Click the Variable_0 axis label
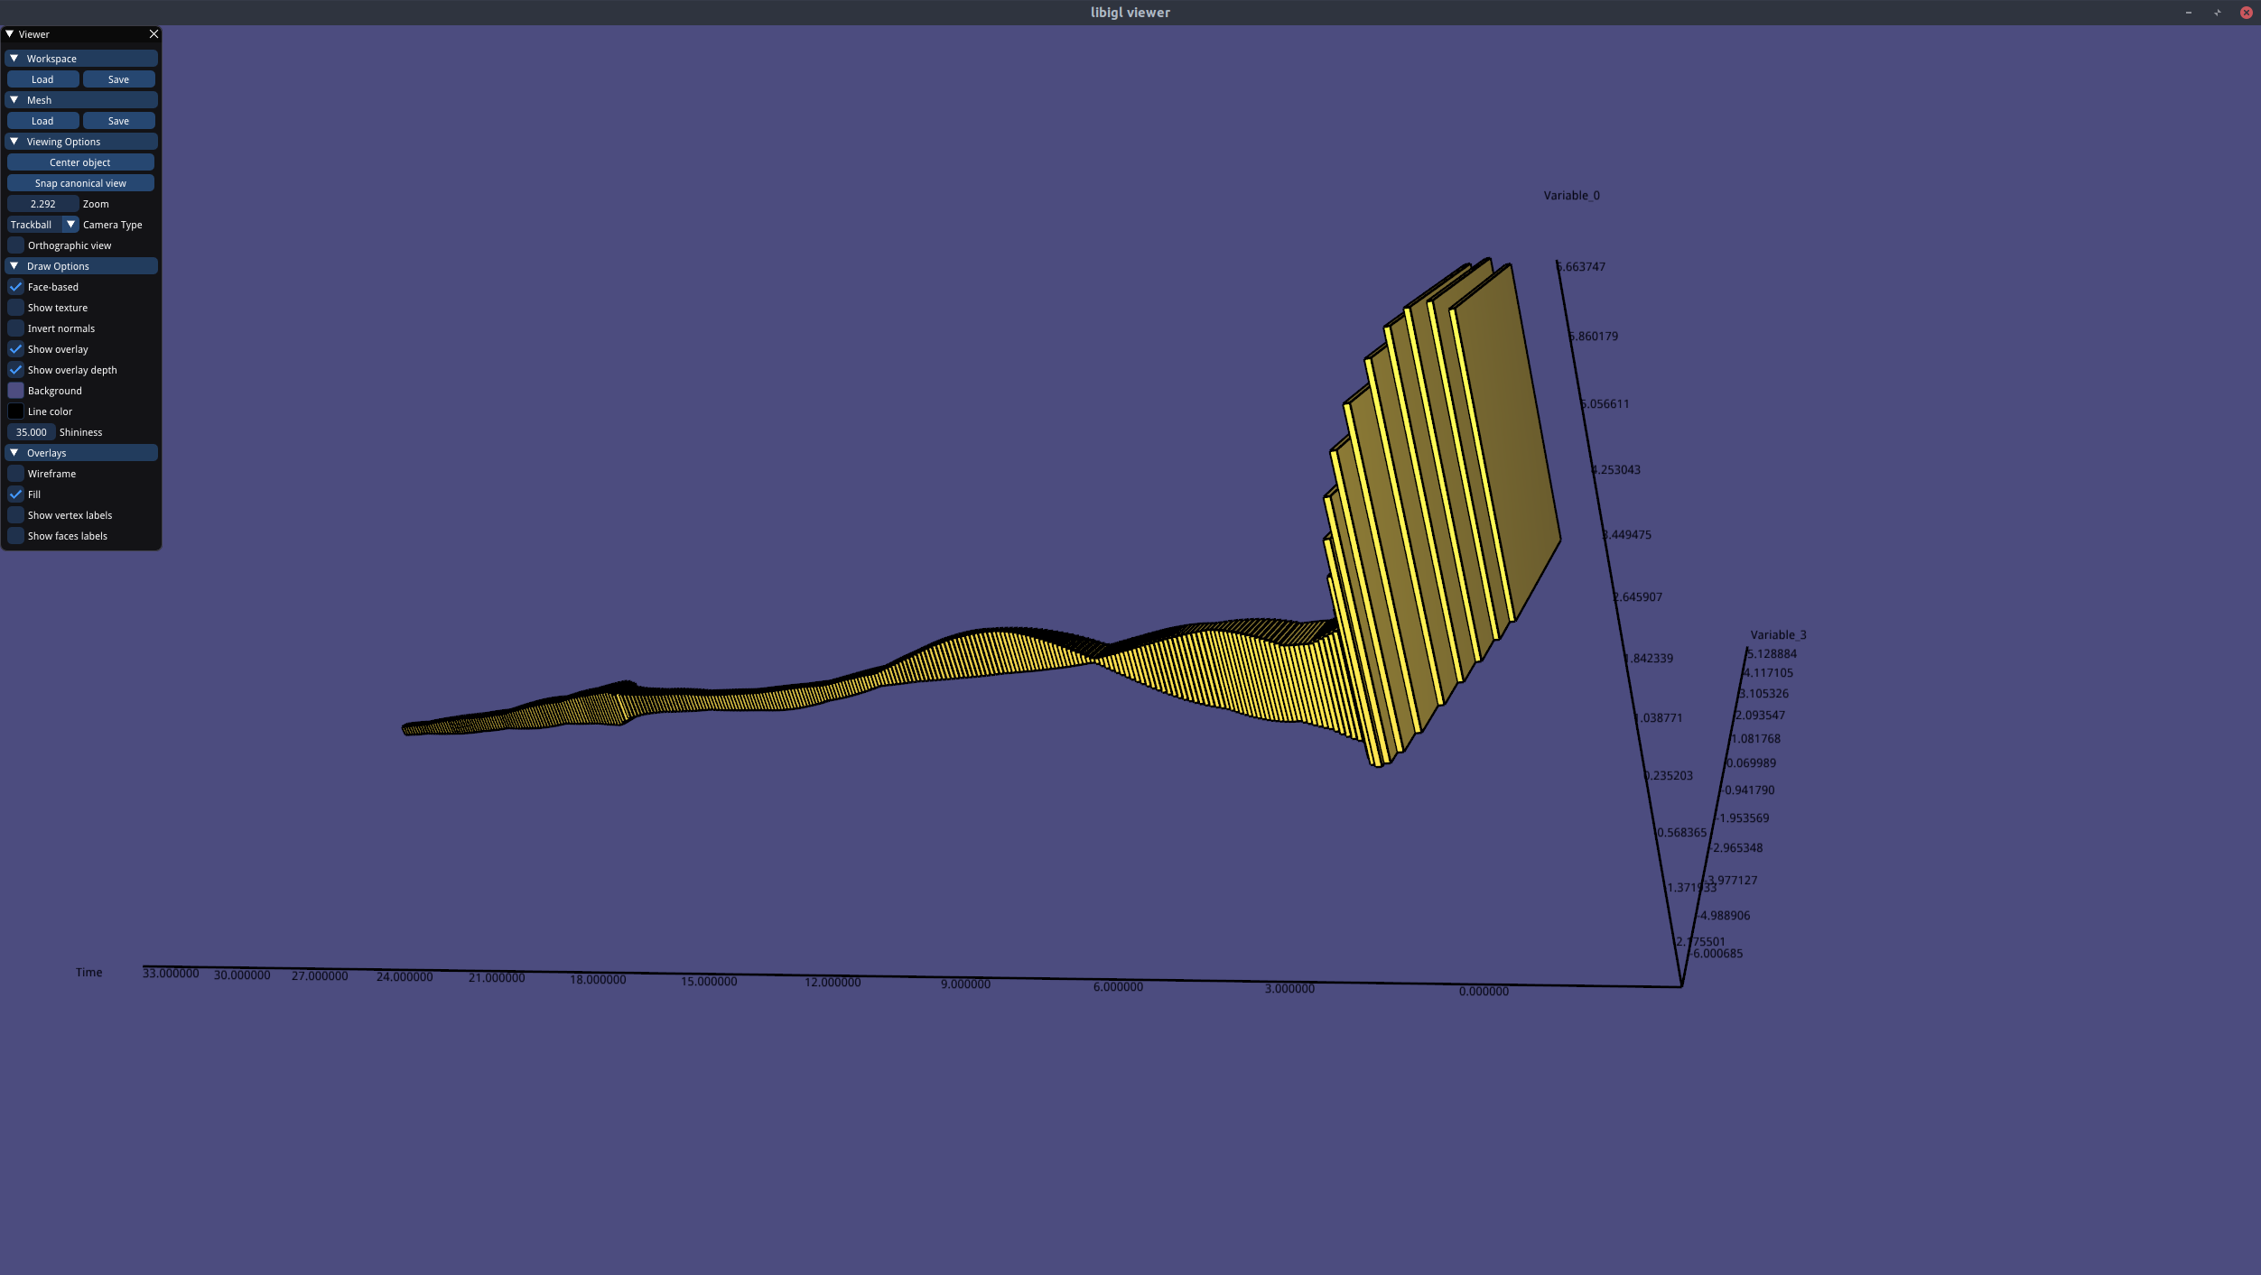 click(x=1571, y=196)
